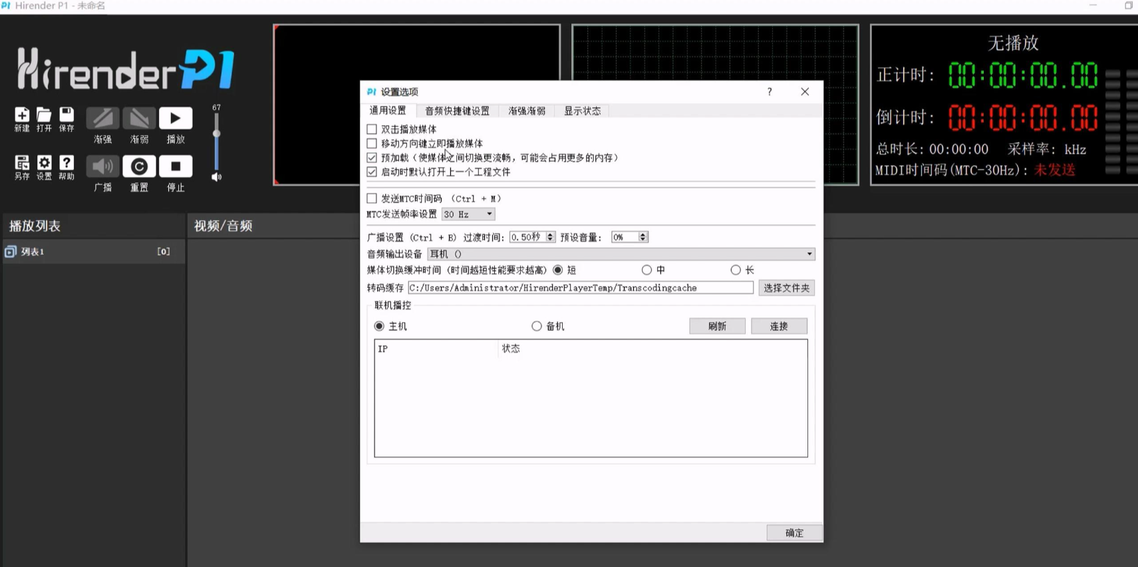Activate the 广播 broadcast speaker button
The image size is (1138, 567).
[102, 166]
